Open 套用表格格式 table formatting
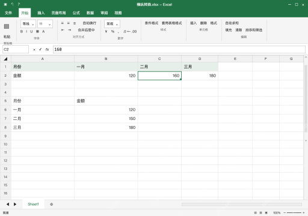This screenshot has height=216, width=308. pos(171,23)
